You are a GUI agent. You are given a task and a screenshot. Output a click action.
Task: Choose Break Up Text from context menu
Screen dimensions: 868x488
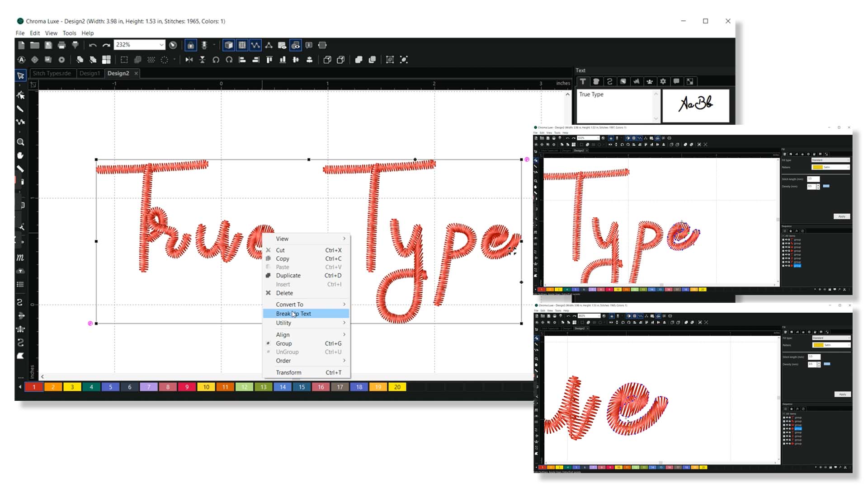pyautogui.click(x=293, y=313)
